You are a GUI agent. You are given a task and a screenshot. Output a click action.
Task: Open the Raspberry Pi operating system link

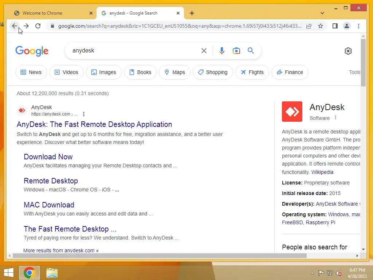[x=321, y=222]
